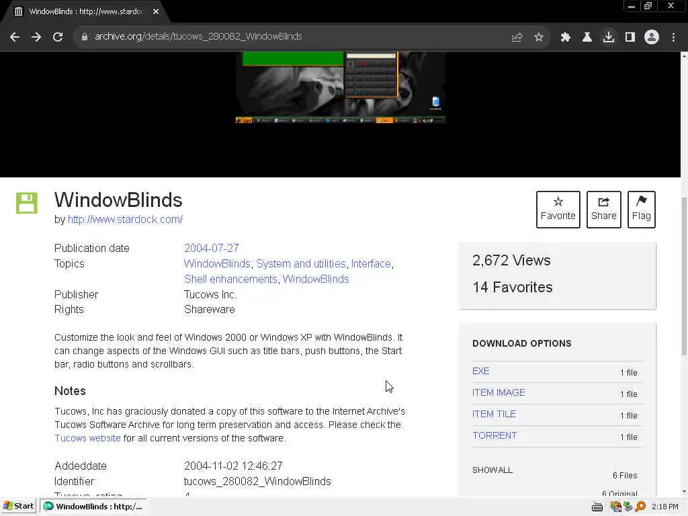This screenshot has height=516, width=688.
Task: Open the user profile avatar
Action: tap(652, 38)
